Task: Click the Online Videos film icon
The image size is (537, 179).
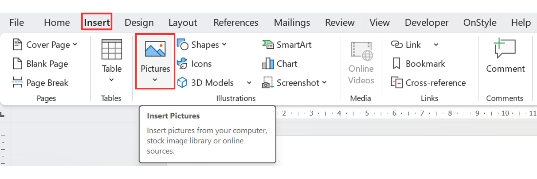Action: [362, 51]
